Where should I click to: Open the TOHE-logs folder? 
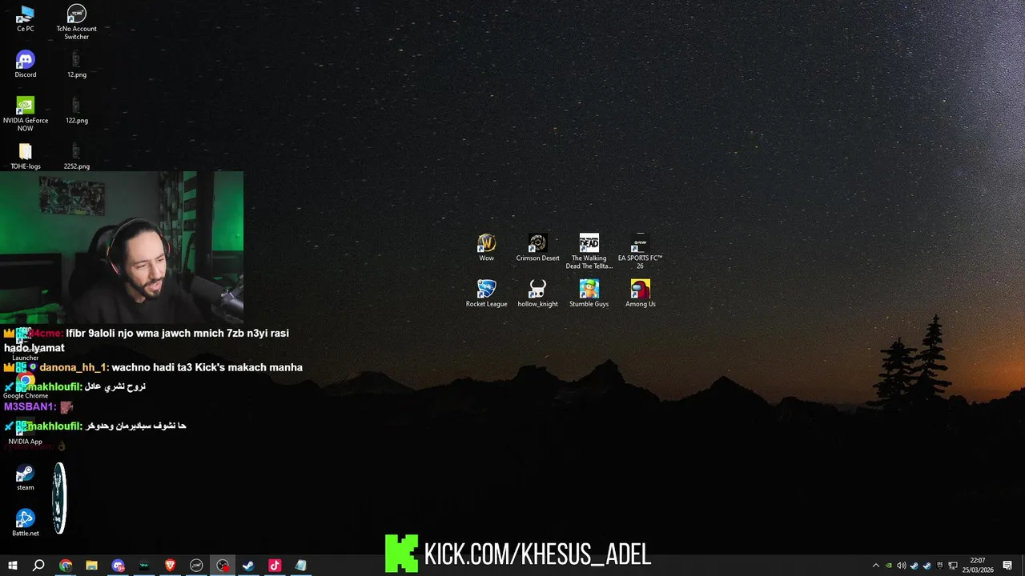coord(26,157)
